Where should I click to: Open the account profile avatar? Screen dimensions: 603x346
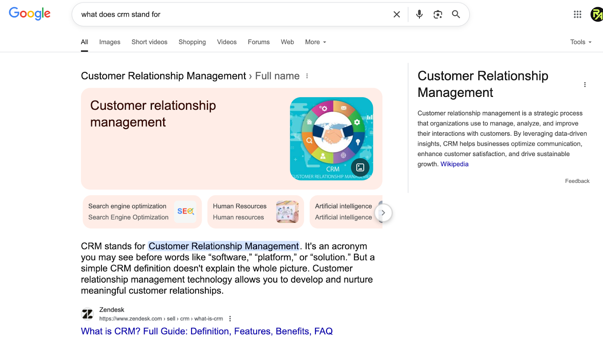point(597,14)
